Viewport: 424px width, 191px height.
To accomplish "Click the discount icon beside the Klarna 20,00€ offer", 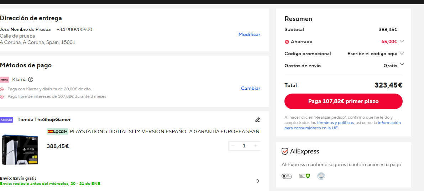I will click(x=2, y=89).
